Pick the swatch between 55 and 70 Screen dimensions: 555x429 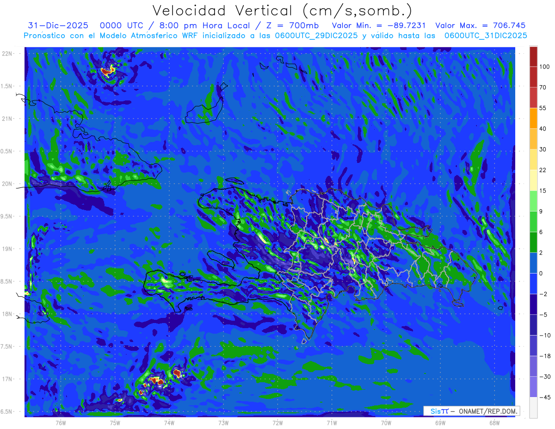[533, 98]
